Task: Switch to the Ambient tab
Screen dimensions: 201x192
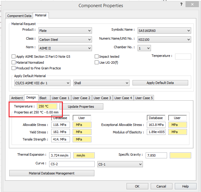Action: (x=17, y=98)
